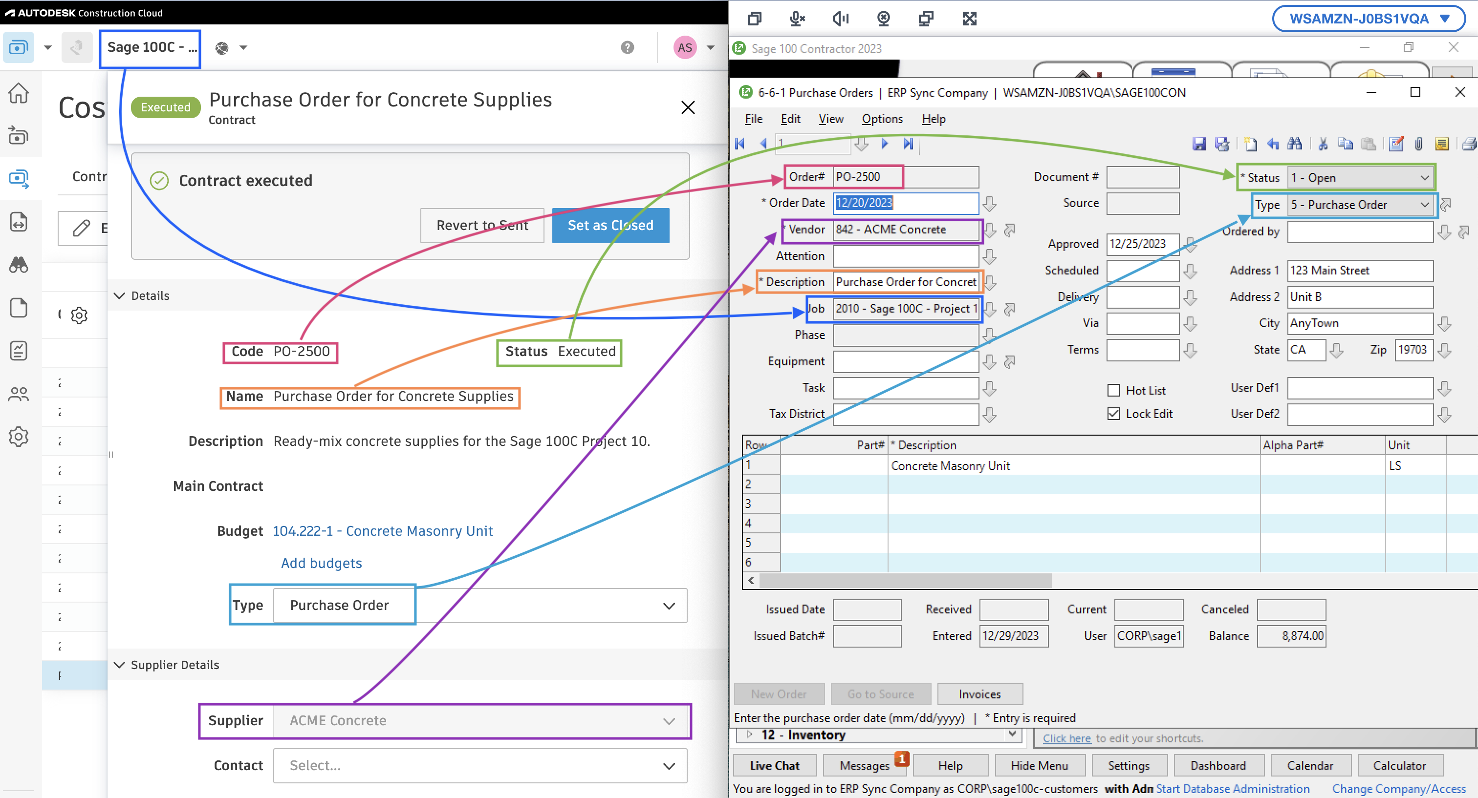Collapse the Supplier Details section
Screen dimensions: 1478x798
119,665
